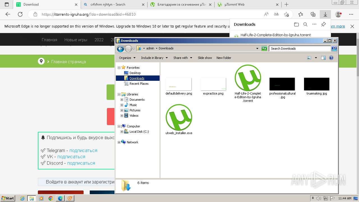Expand the Videos library node
359x202 pixels.
(122, 116)
